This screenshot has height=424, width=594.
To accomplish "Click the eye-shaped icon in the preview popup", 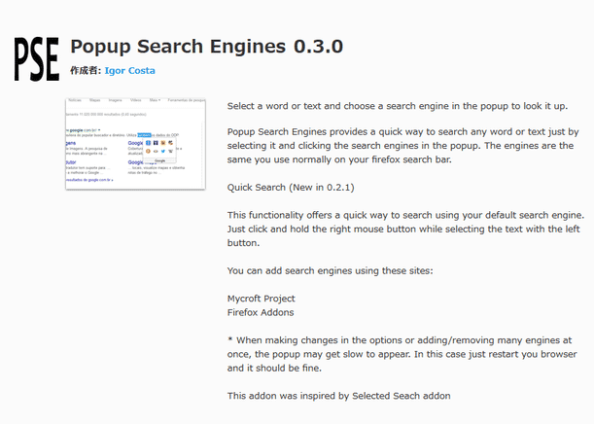I will click(156, 151).
